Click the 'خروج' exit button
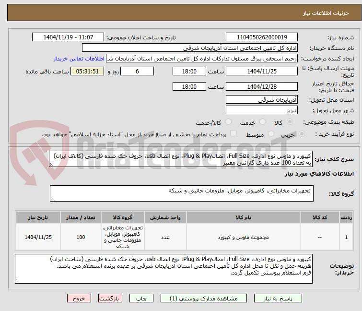The height and width of the screenshot is (311, 362). (79, 299)
